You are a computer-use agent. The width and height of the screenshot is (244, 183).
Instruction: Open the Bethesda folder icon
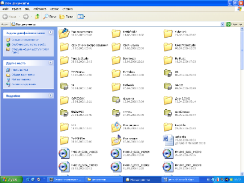[x=116, y=87]
